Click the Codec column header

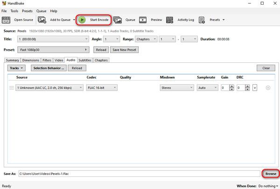coord(91,77)
